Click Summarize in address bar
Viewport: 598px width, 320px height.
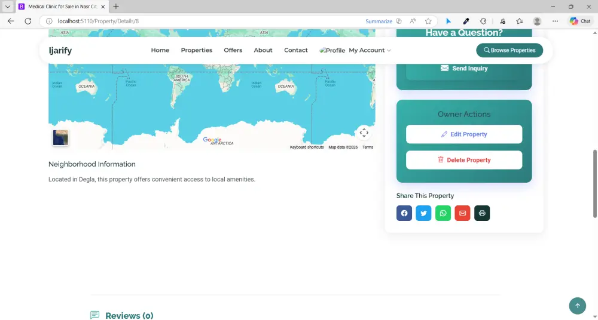click(379, 21)
